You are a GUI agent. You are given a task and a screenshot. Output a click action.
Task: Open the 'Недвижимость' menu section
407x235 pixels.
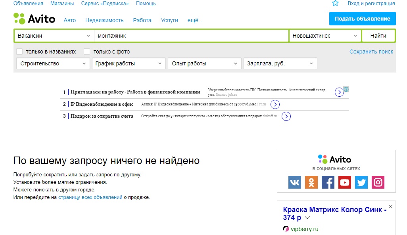[x=104, y=20]
